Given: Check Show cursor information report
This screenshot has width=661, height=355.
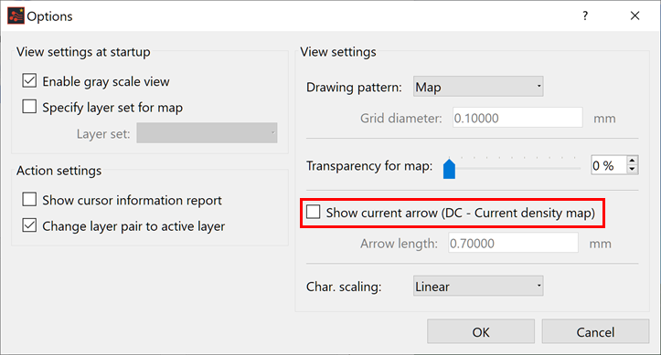Looking at the screenshot, I should click(x=29, y=199).
